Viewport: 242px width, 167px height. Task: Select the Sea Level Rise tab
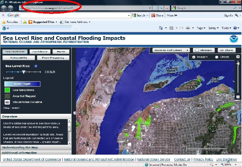[x=15, y=52]
